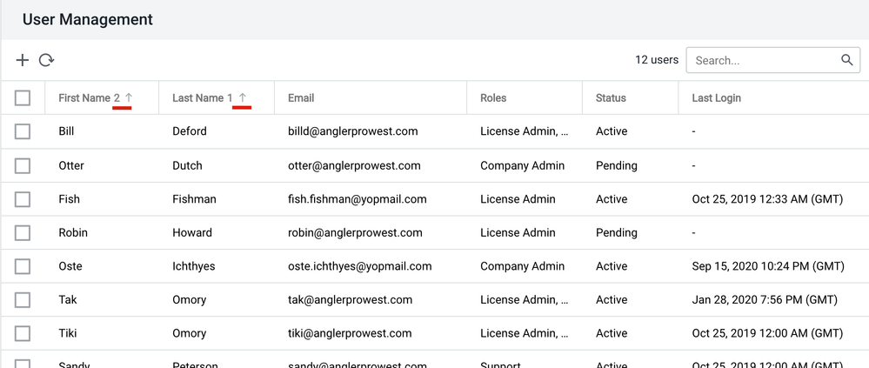Click Tak Omory's truncated roles cell
This screenshot has height=368, width=869.
coord(525,300)
